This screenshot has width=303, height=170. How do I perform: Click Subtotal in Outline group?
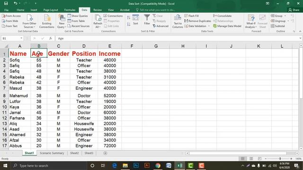point(278,26)
